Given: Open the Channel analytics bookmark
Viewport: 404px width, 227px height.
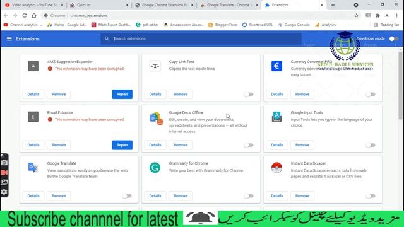Looking at the screenshot, I should click(x=23, y=25).
